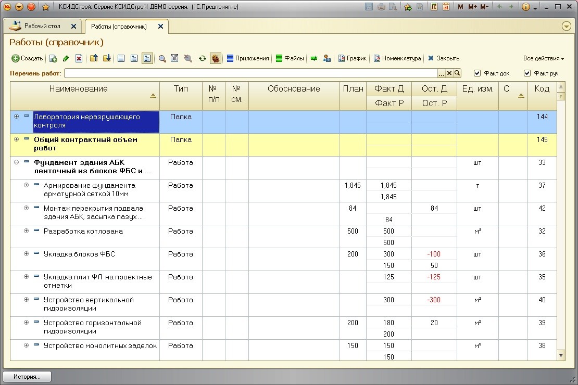Viewport: 578px width, 385px height.
Task: Click the История button
Action: coord(28,376)
